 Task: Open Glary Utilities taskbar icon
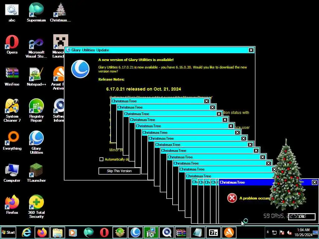coord(135,232)
